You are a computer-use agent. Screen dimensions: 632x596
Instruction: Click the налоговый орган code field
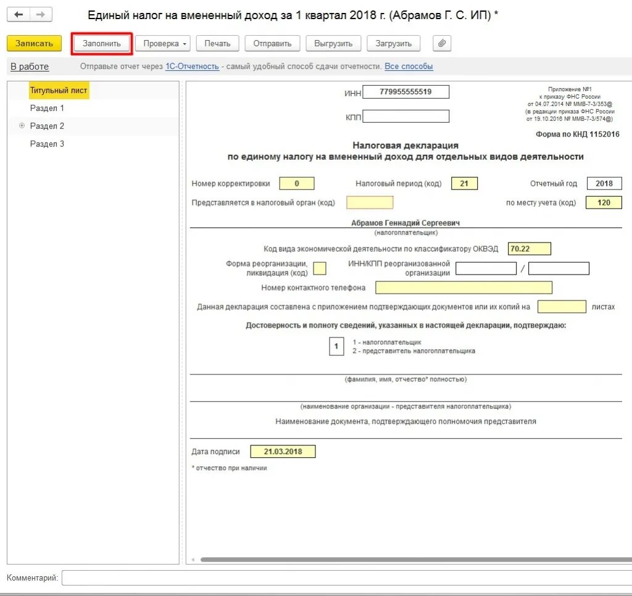click(x=370, y=202)
